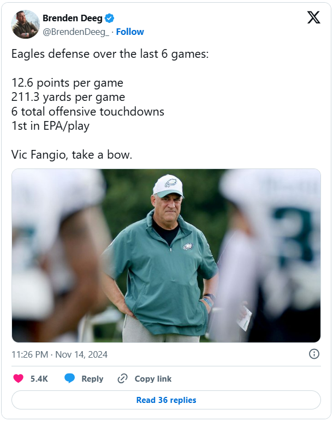Click the 'Vic Fangio, take a bow.' text

[72, 154]
